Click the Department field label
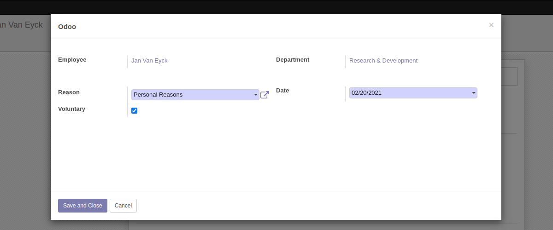 coord(293,60)
